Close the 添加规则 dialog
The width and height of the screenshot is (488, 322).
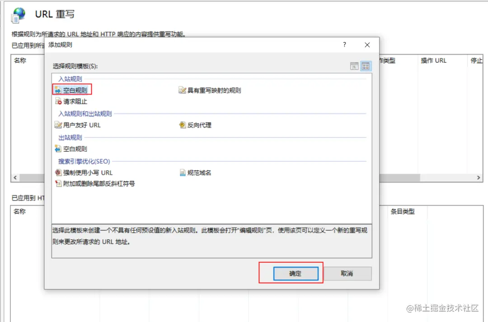[367, 45]
